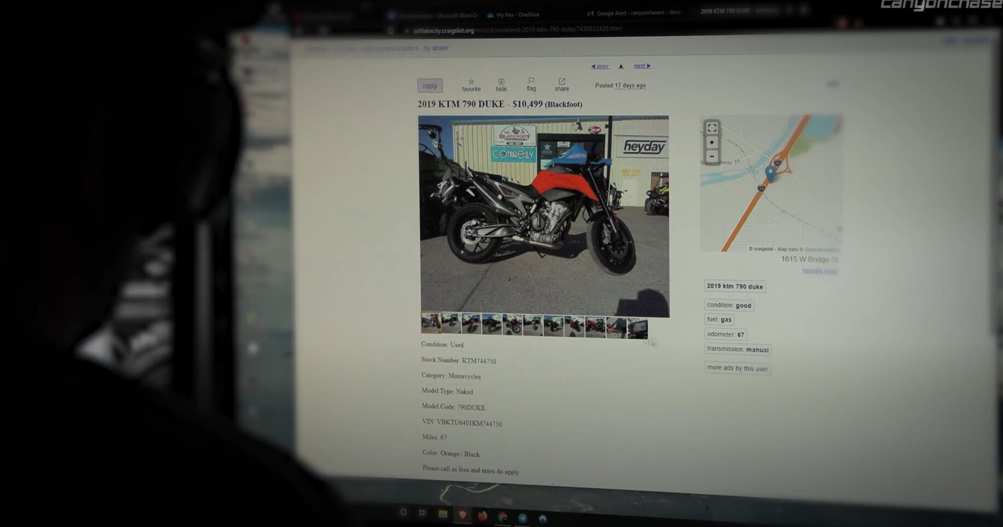Click the 'Color: Orange / Black' line
The width and height of the screenshot is (1003, 527).
click(x=451, y=453)
